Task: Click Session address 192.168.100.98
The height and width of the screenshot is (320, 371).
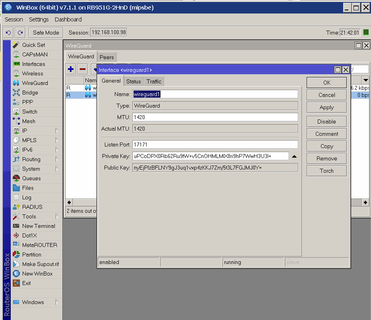Action: [x=108, y=33]
